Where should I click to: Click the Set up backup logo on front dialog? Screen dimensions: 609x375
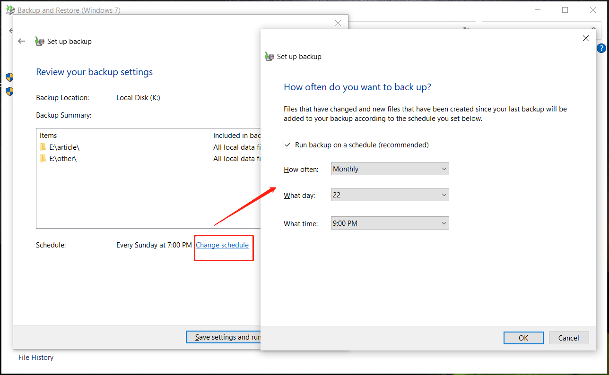(270, 56)
